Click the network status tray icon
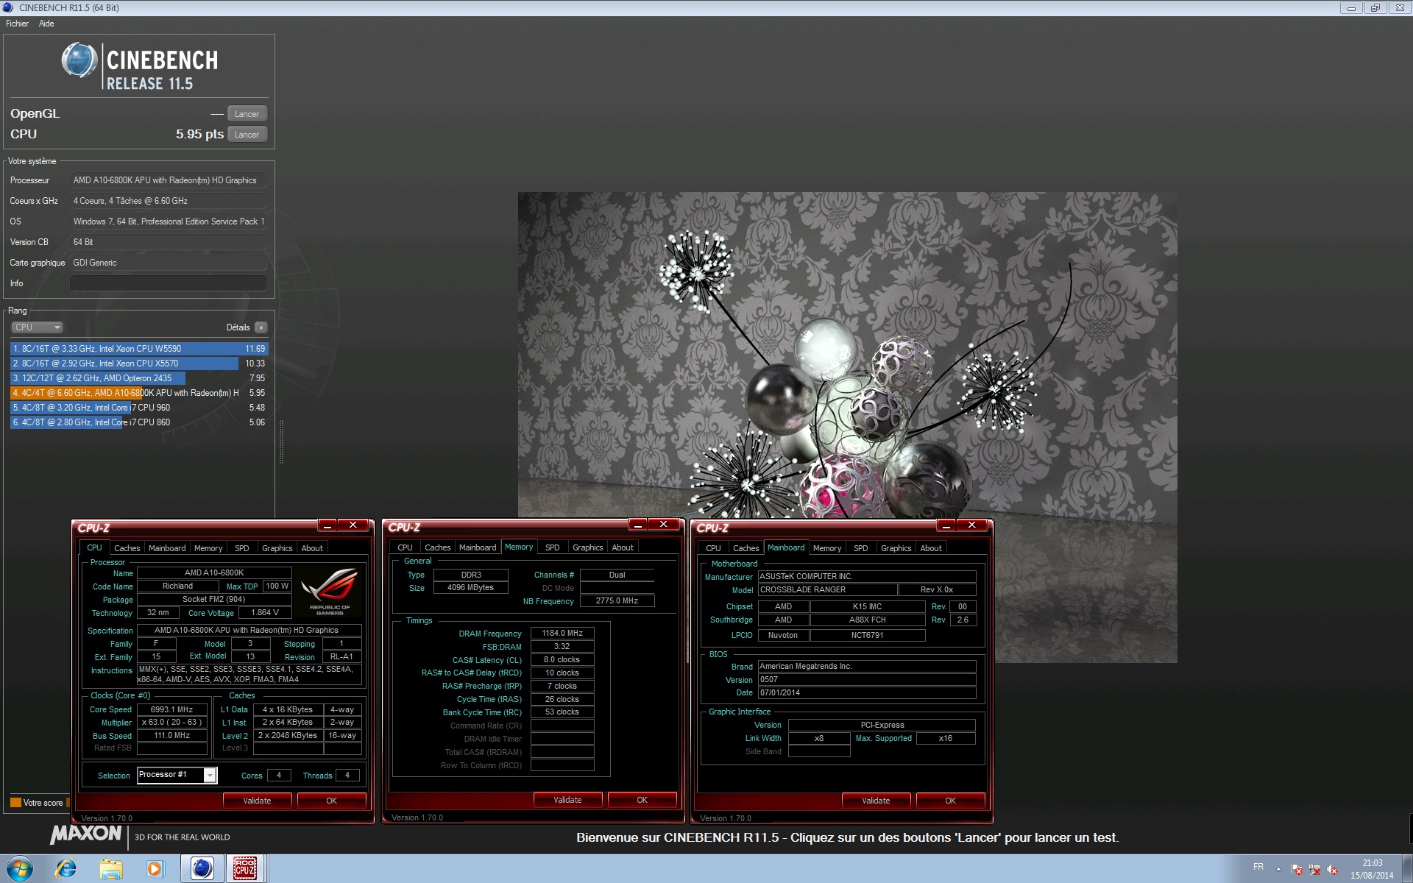The image size is (1413, 883). (1314, 870)
